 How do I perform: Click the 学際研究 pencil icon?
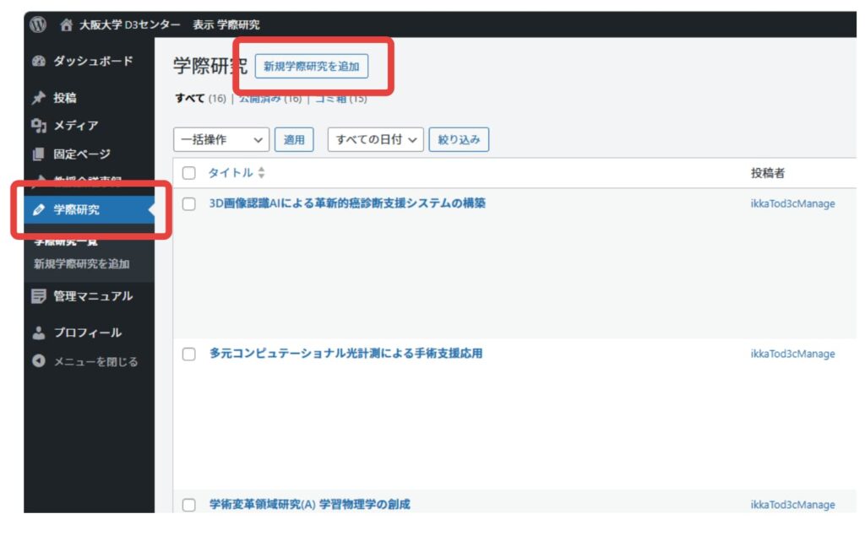(39, 210)
